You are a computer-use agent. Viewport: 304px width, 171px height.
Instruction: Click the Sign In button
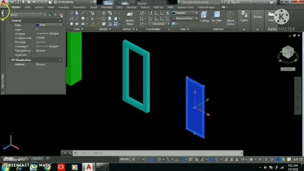[x=234, y=2]
